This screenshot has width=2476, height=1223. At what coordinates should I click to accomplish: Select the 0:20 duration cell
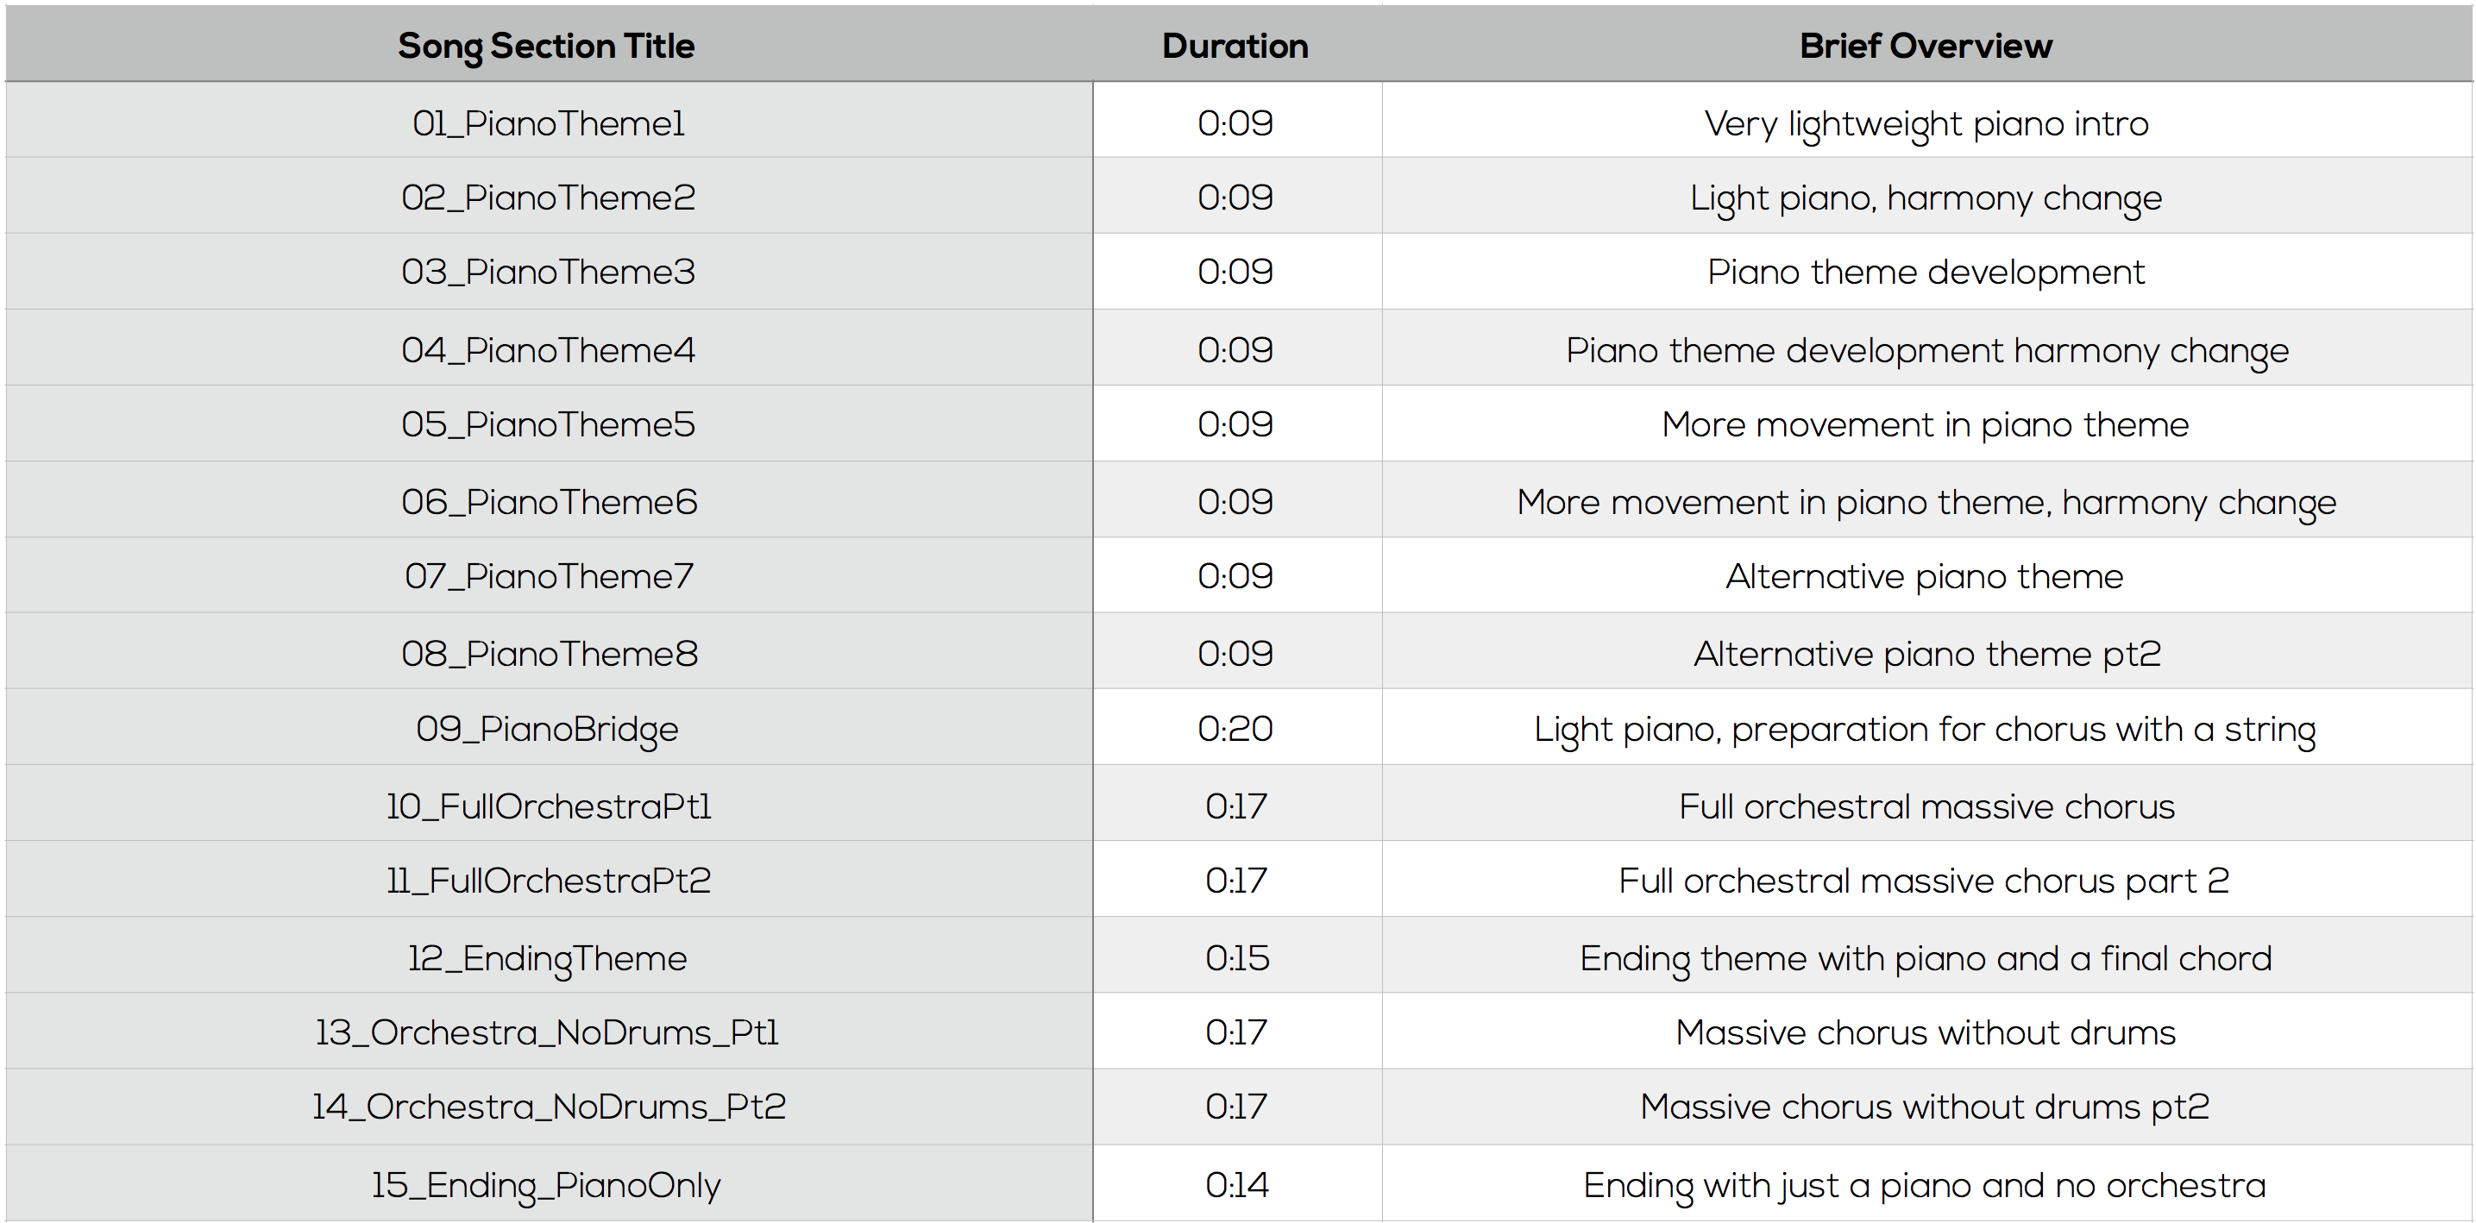pyautogui.click(x=1237, y=727)
